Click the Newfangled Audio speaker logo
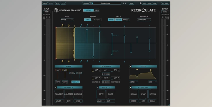Image resolution: width=212 pixels, height=107 pixels. click(x=56, y=10)
